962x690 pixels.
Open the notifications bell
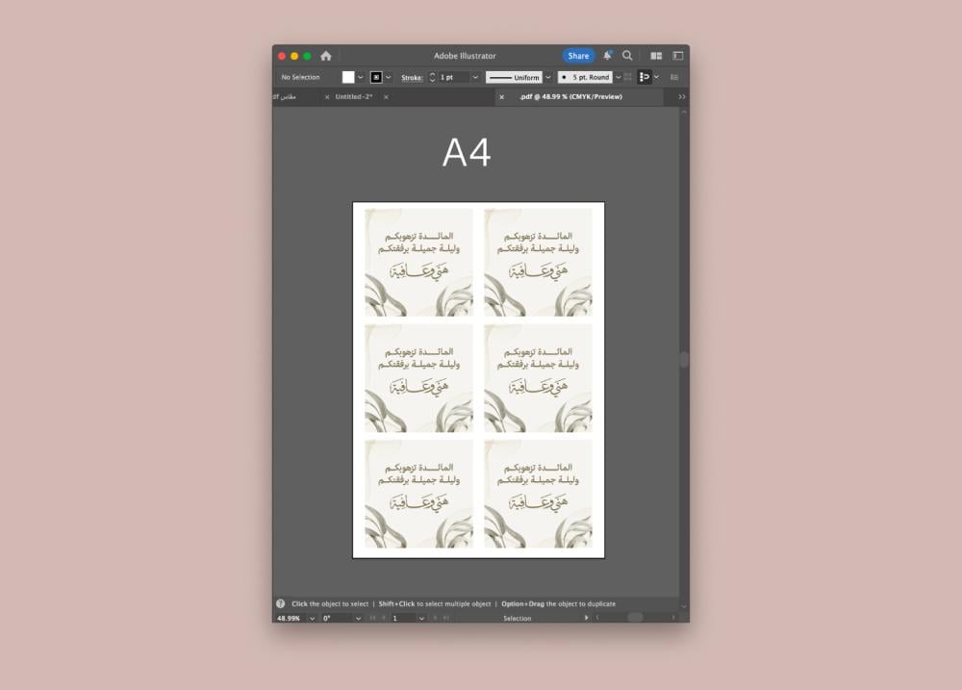pos(607,56)
